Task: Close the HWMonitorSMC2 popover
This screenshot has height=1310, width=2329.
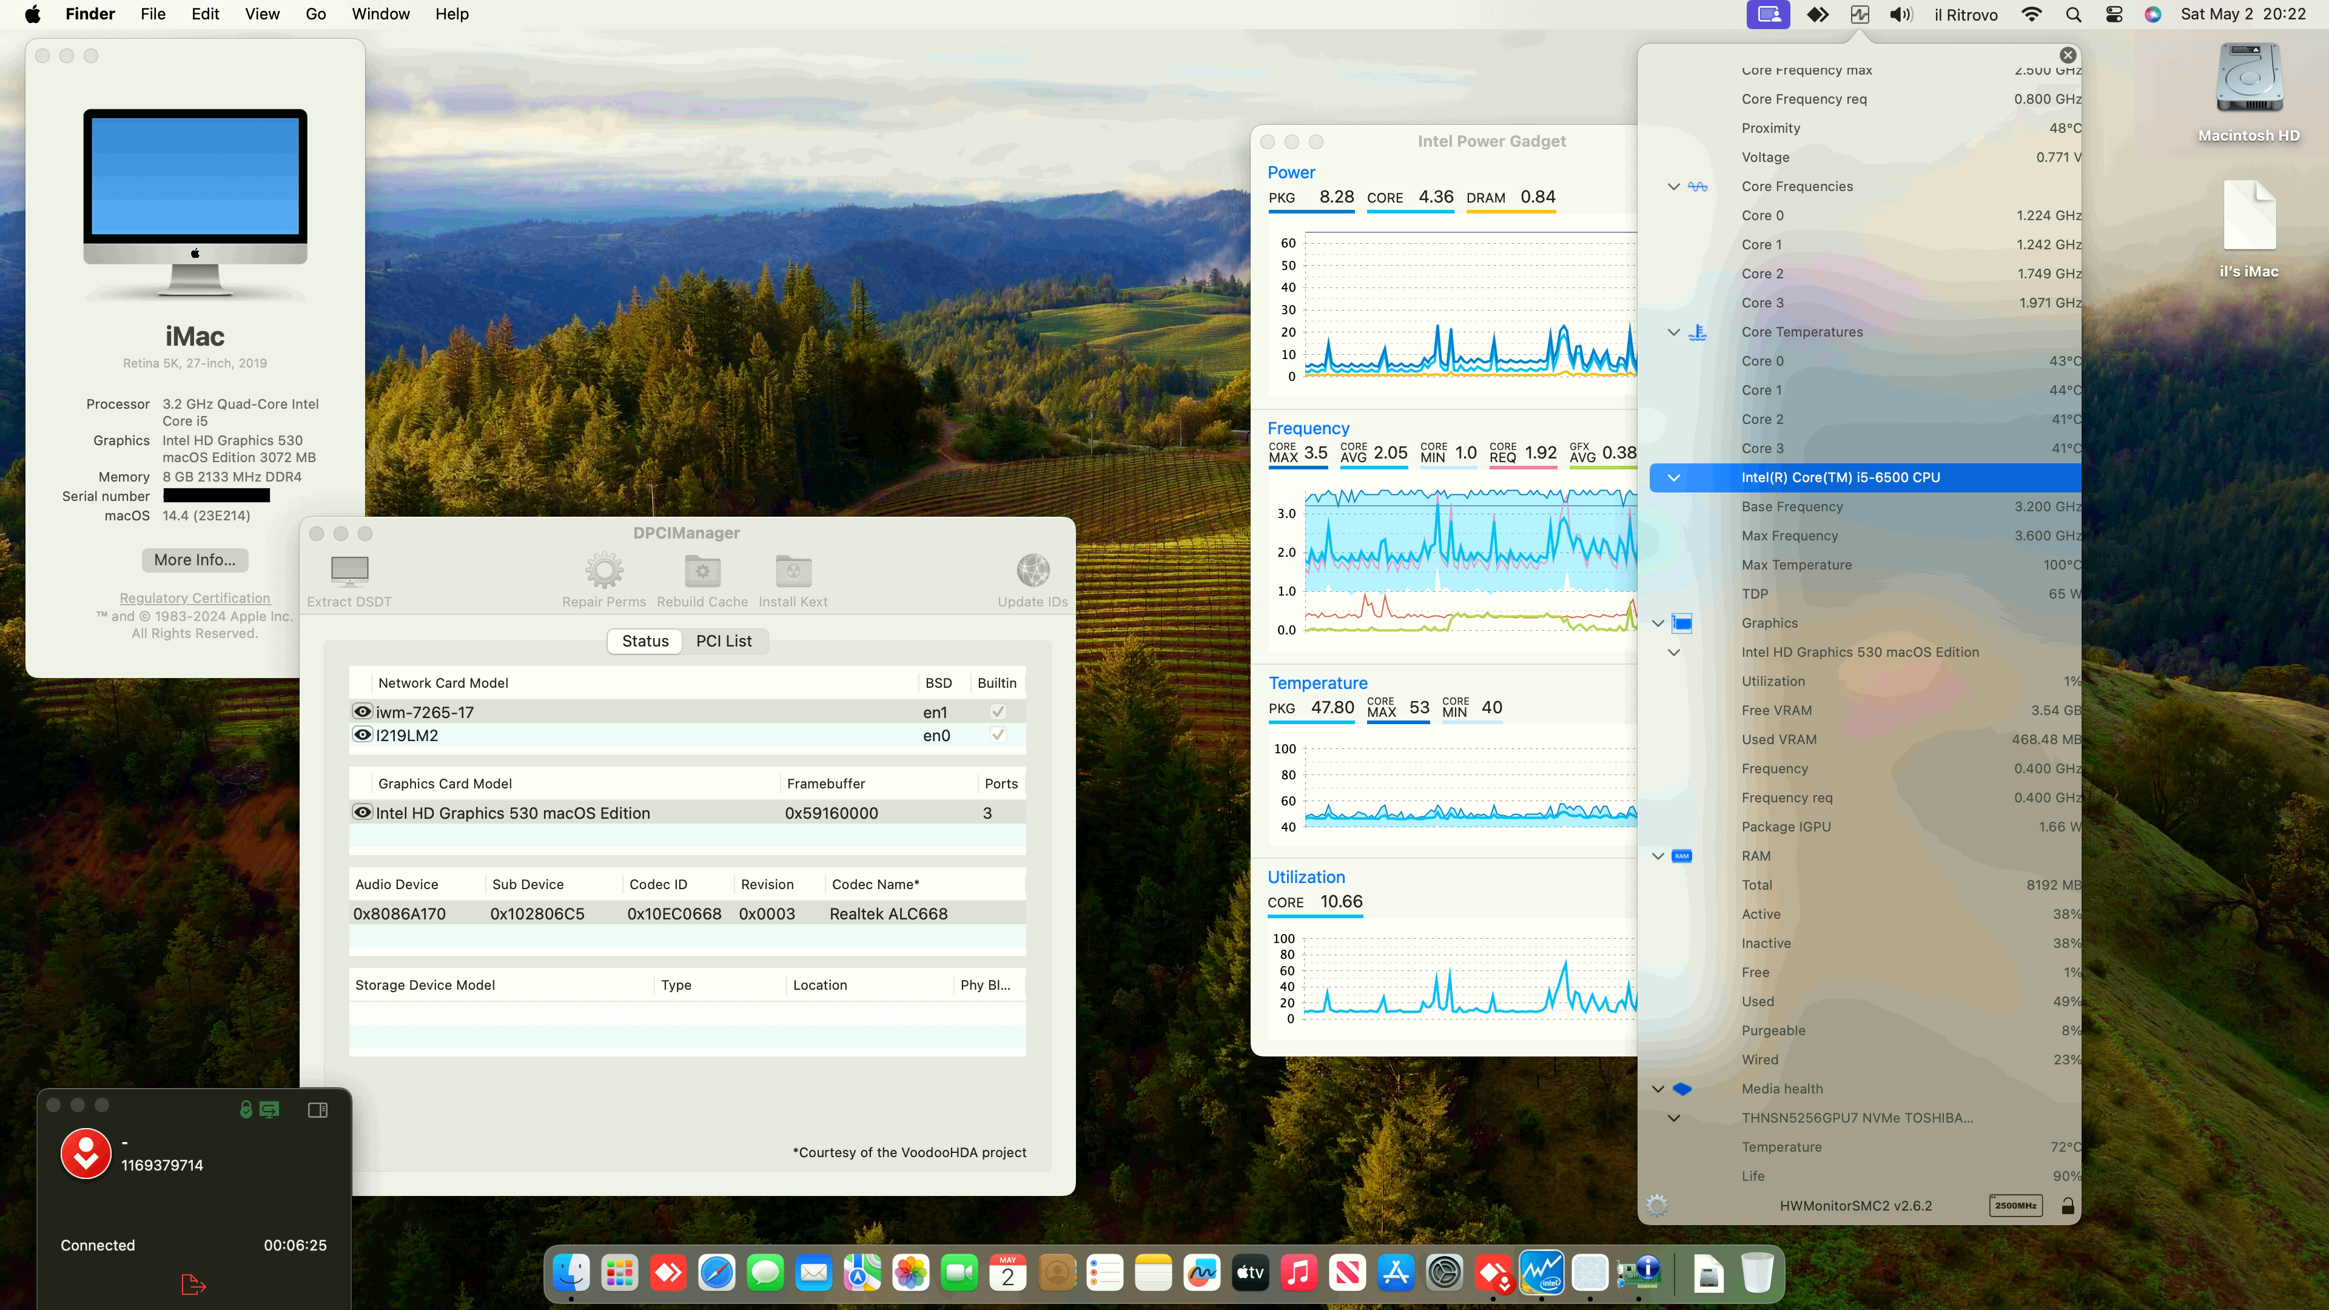Action: coord(2067,55)
